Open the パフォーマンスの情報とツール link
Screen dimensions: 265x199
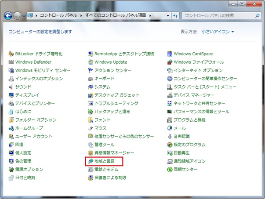click(201, 112)
